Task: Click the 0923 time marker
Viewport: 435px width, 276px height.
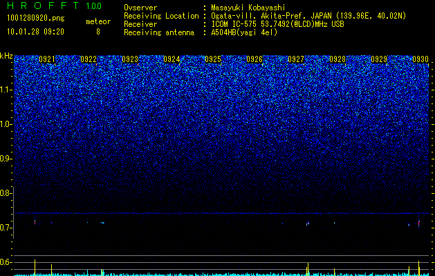Action: [x=130, y=59]
